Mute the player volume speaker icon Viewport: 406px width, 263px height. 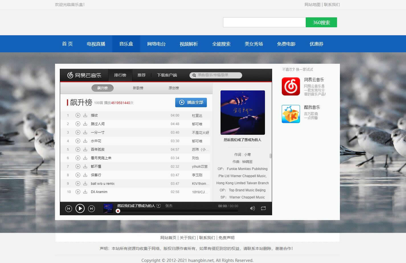[252, 208]
